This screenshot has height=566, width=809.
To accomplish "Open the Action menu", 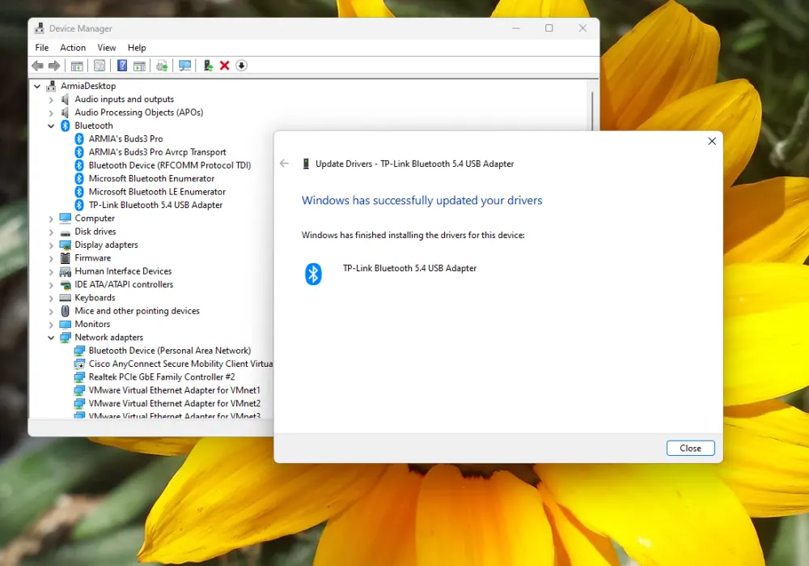I will 73,48.
